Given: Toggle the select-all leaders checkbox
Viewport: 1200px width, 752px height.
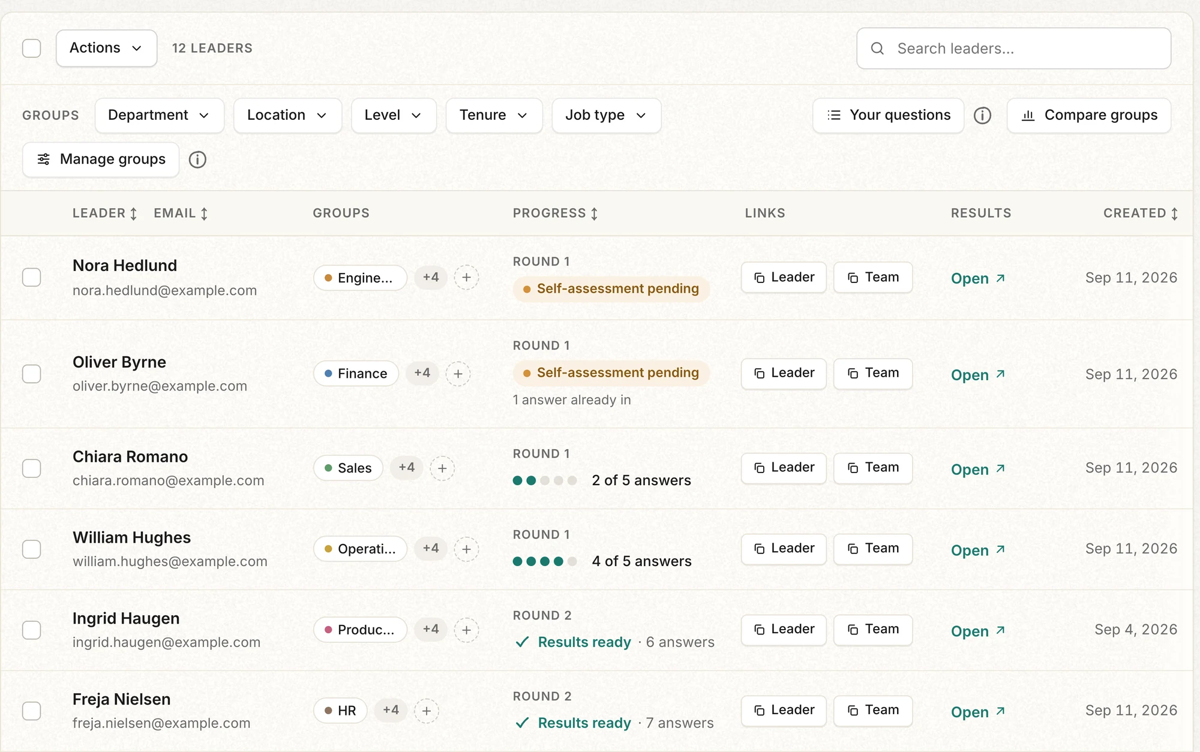Looking at the screenshot, I should click(x=31, y=48).
